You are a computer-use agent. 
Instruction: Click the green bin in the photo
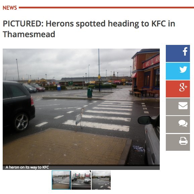[x=90, y=93]
